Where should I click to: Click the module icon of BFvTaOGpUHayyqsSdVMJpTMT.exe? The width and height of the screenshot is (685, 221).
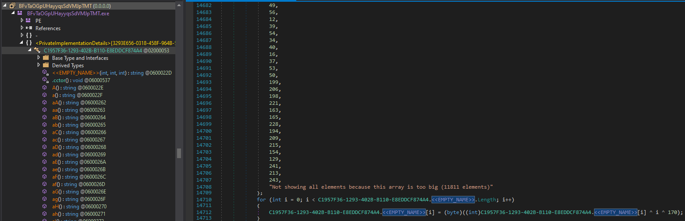(x=20, y=14)
